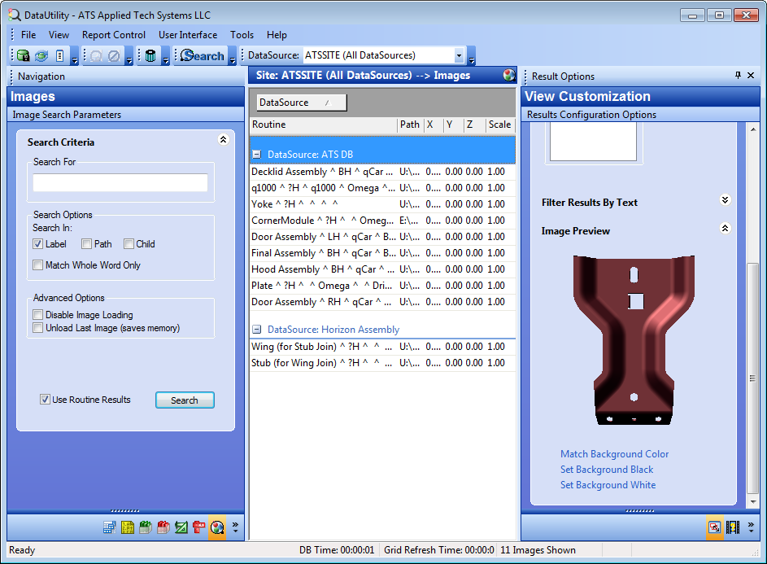Open the DataSource combo box dropdown
The height and width of the screenshot is (564, 767).
click(459, 56)
